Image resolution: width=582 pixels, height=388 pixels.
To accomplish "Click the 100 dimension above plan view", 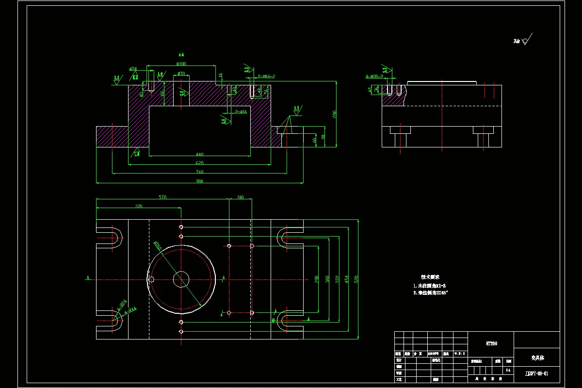I will (240, 197).
